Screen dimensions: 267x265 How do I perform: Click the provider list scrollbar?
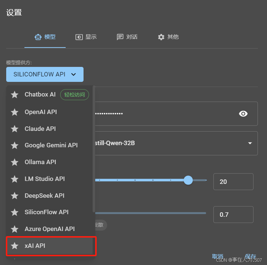pos(94,149)
